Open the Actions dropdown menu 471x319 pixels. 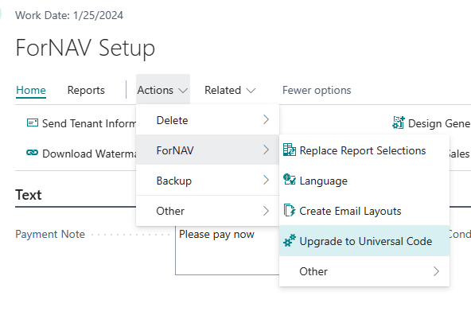pyautogui.click(x=163, y=90)
